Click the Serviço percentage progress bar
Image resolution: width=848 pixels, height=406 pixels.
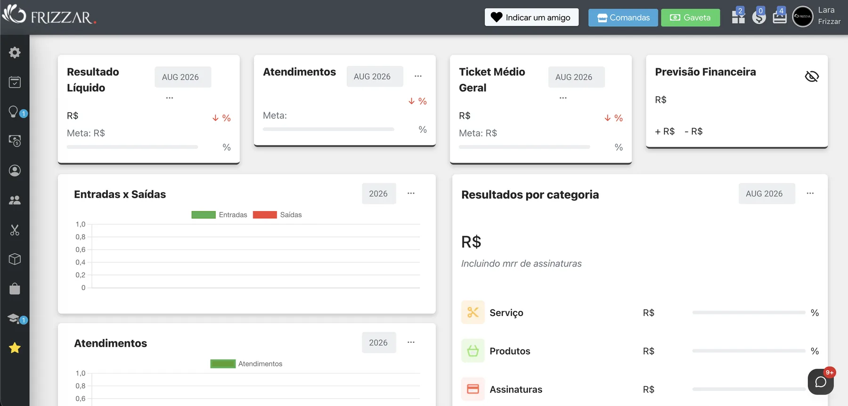(x=749, y=313)
